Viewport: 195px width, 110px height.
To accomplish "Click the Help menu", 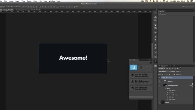I will coord(58,1).
